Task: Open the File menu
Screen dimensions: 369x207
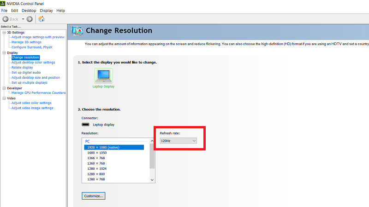Action: pyautogui.click(x=4, y=11)
